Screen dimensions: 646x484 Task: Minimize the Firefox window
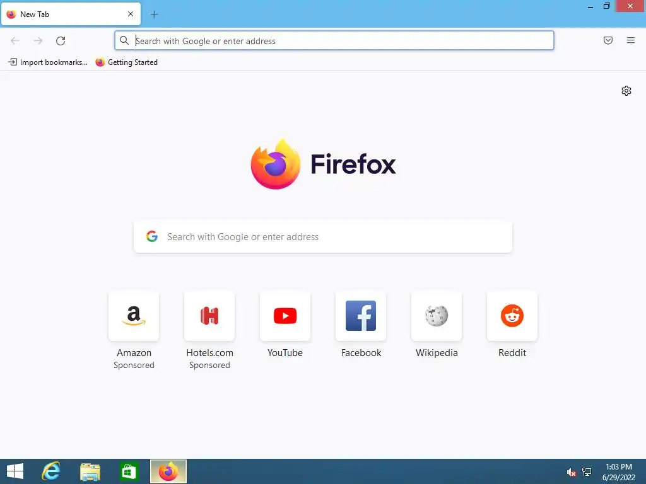tap(590, 6)
